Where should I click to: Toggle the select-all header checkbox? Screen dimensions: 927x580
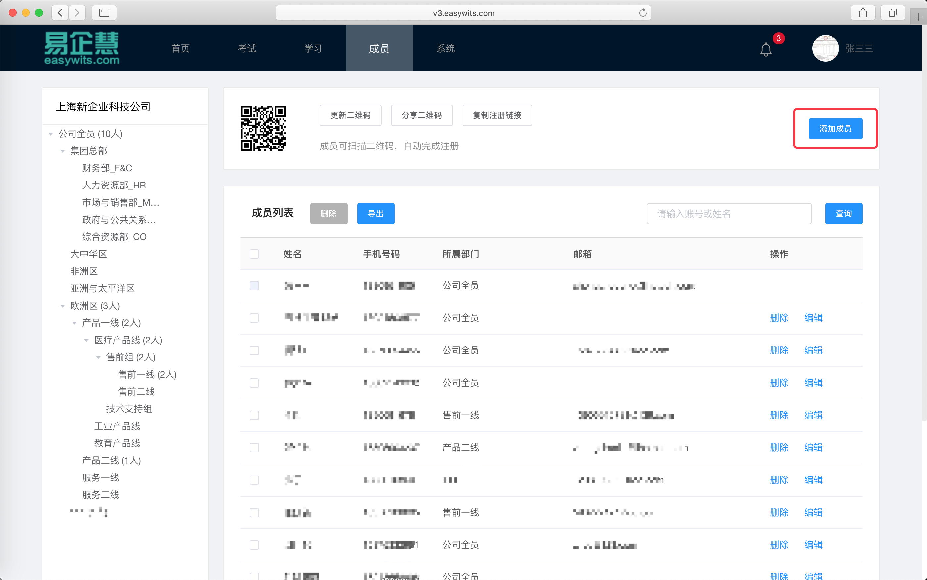point(254,254)
